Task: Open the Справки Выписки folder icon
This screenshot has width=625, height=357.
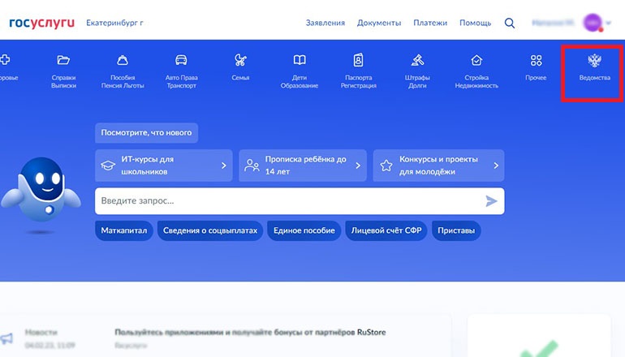Action: (x=63, y=61)
